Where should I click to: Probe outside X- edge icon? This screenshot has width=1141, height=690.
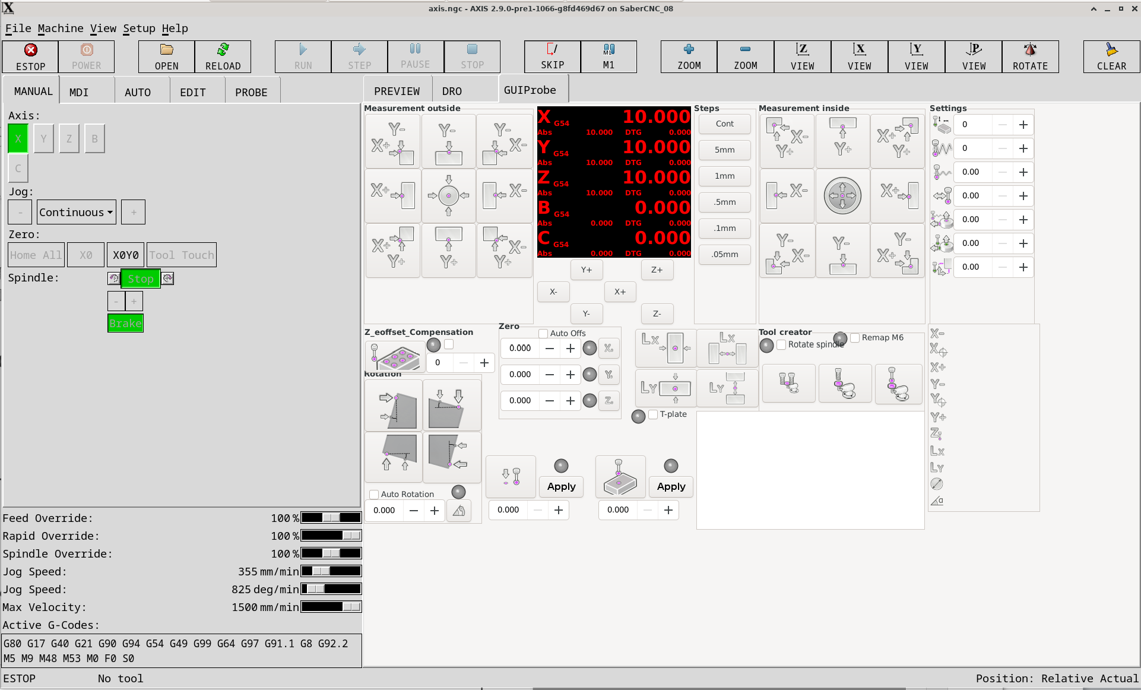(504, 195)
